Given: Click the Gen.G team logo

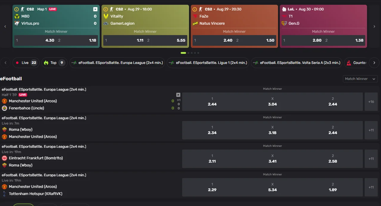Looking at the screenshot, I should coord(284,23).
